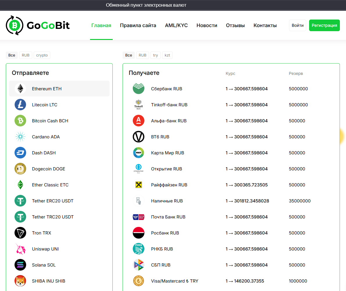The height and width of the screenshot is (291, 346).
Task: Select the Ether Classic ETC icon
Action: [x=20, y=185]
